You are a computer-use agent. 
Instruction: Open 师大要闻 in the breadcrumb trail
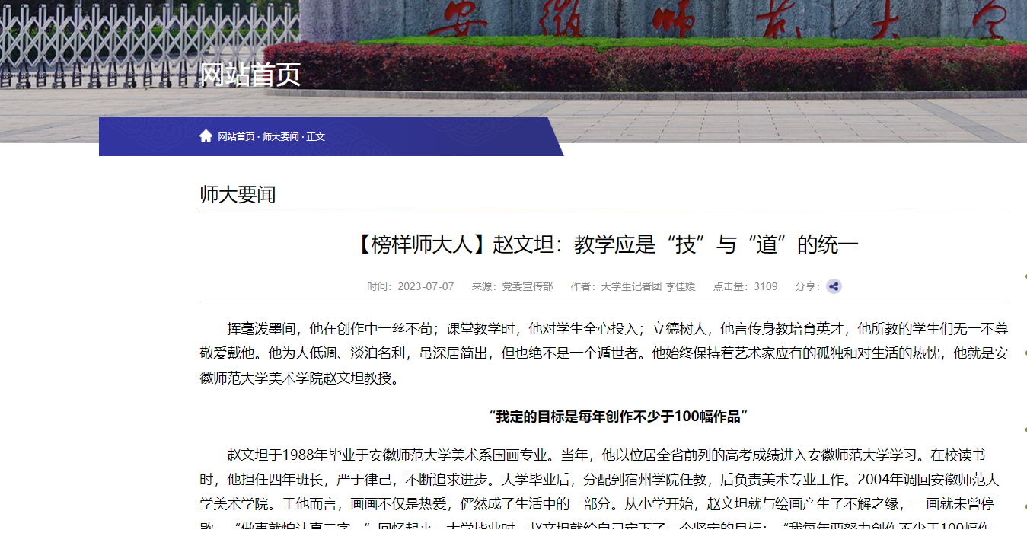pos(281,137)
